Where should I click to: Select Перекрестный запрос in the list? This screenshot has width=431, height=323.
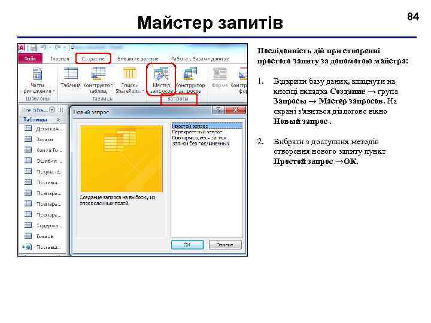coord(207,132)
